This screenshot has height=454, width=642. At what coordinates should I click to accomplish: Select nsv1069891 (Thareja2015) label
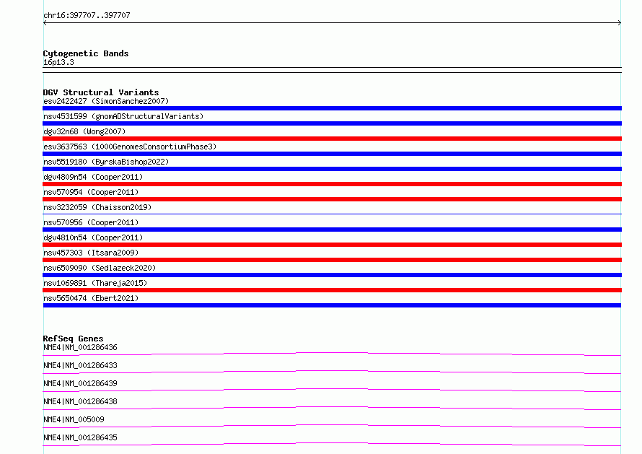pos(95,283)
